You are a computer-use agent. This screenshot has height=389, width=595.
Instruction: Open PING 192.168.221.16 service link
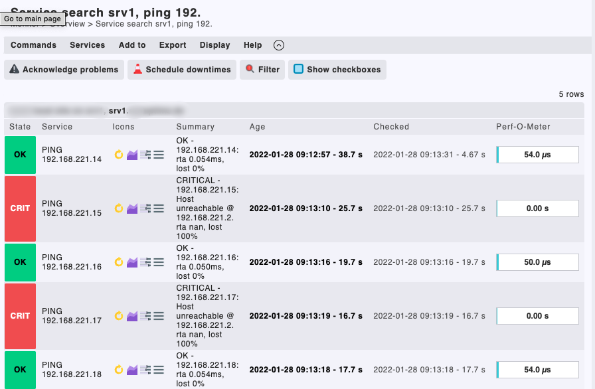72,262
